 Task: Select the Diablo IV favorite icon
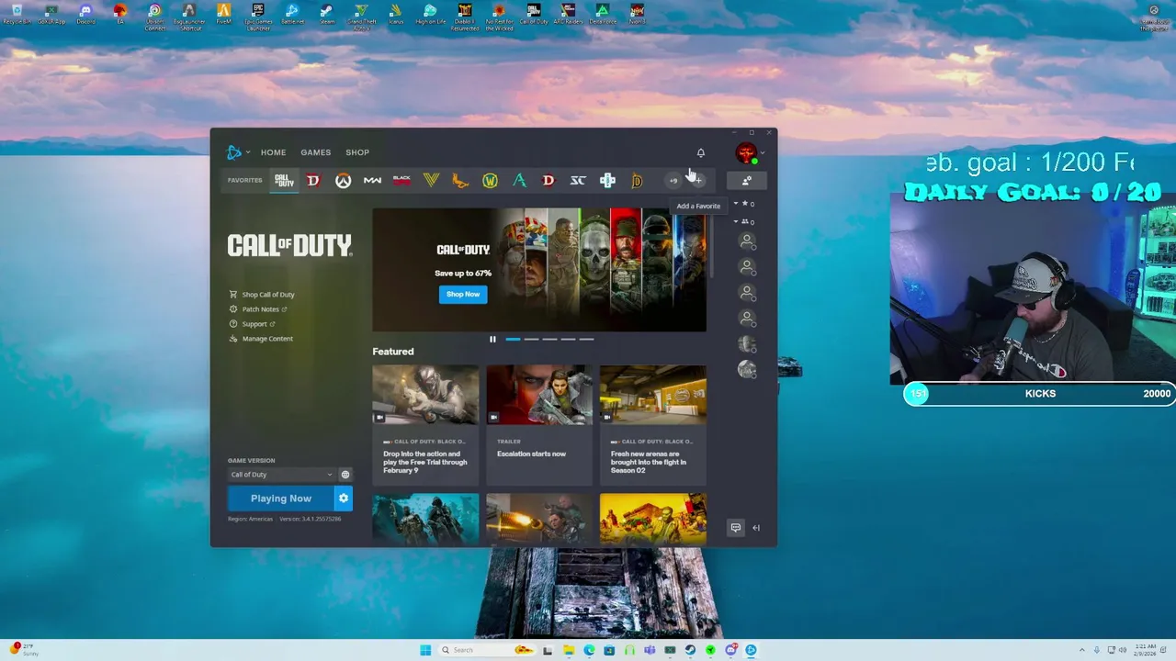tap(313, 180)
